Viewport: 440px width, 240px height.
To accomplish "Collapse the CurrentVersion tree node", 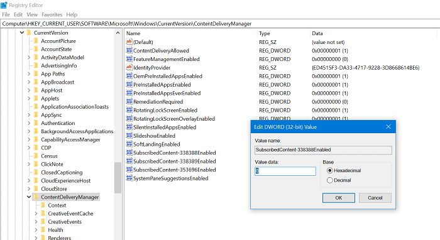I will pos(22,33).
